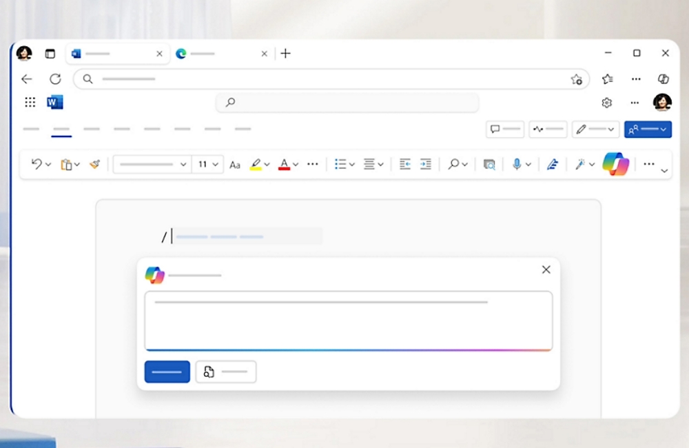Open ribbon overflow ellipsis
This screenshot has width=689, height=448.
pyautogui.click(x=649, y=164)
